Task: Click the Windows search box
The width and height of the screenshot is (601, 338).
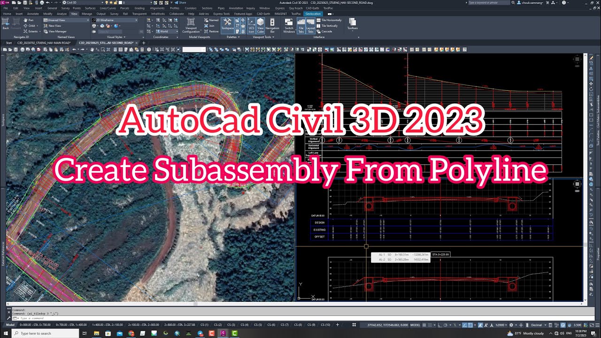Action: [45, 333]
